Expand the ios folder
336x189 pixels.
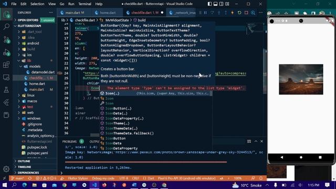[29, 55]
